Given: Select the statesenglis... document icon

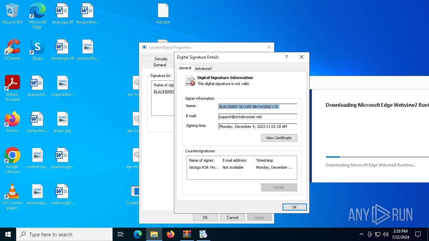Looking at the screenshot, I should [62, 194].
